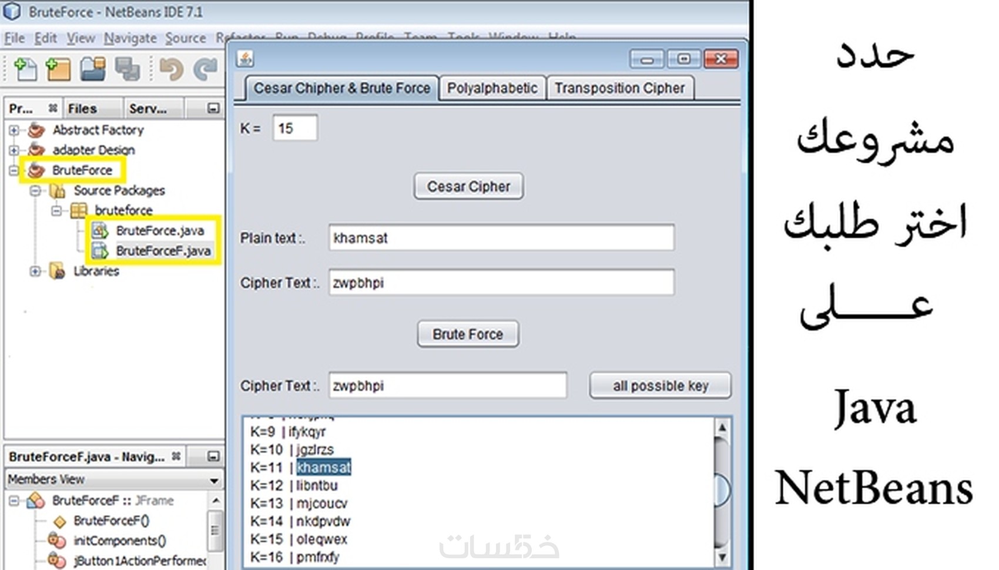
Task: Click the BruteForce project coffee-cup icon
Action: 36,170
